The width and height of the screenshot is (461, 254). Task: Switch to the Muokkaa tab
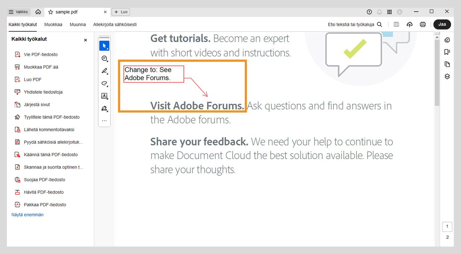(53, 24)
